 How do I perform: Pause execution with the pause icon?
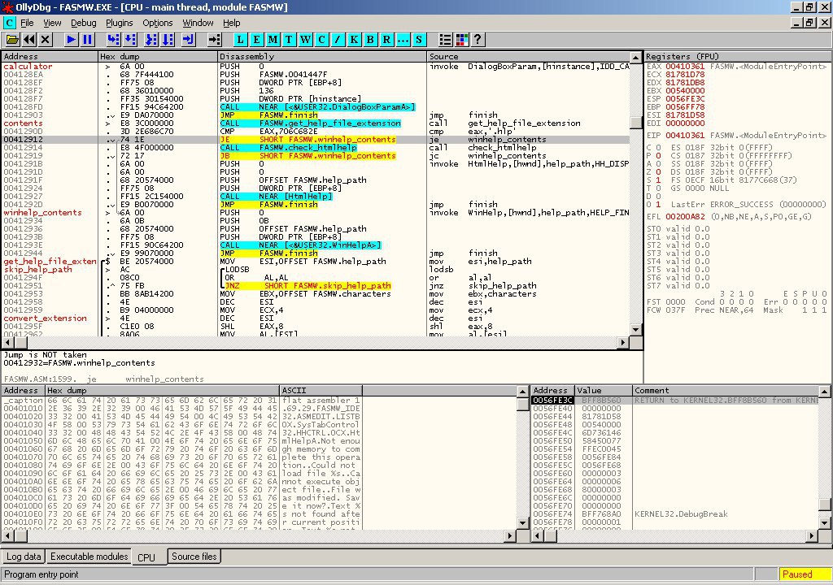[x=88, y=39]
